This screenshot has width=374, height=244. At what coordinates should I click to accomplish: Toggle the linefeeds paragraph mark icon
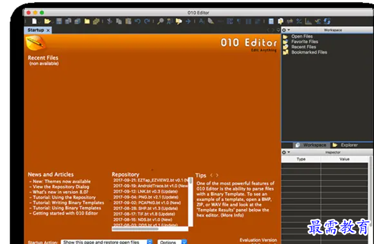click(239, 21)
